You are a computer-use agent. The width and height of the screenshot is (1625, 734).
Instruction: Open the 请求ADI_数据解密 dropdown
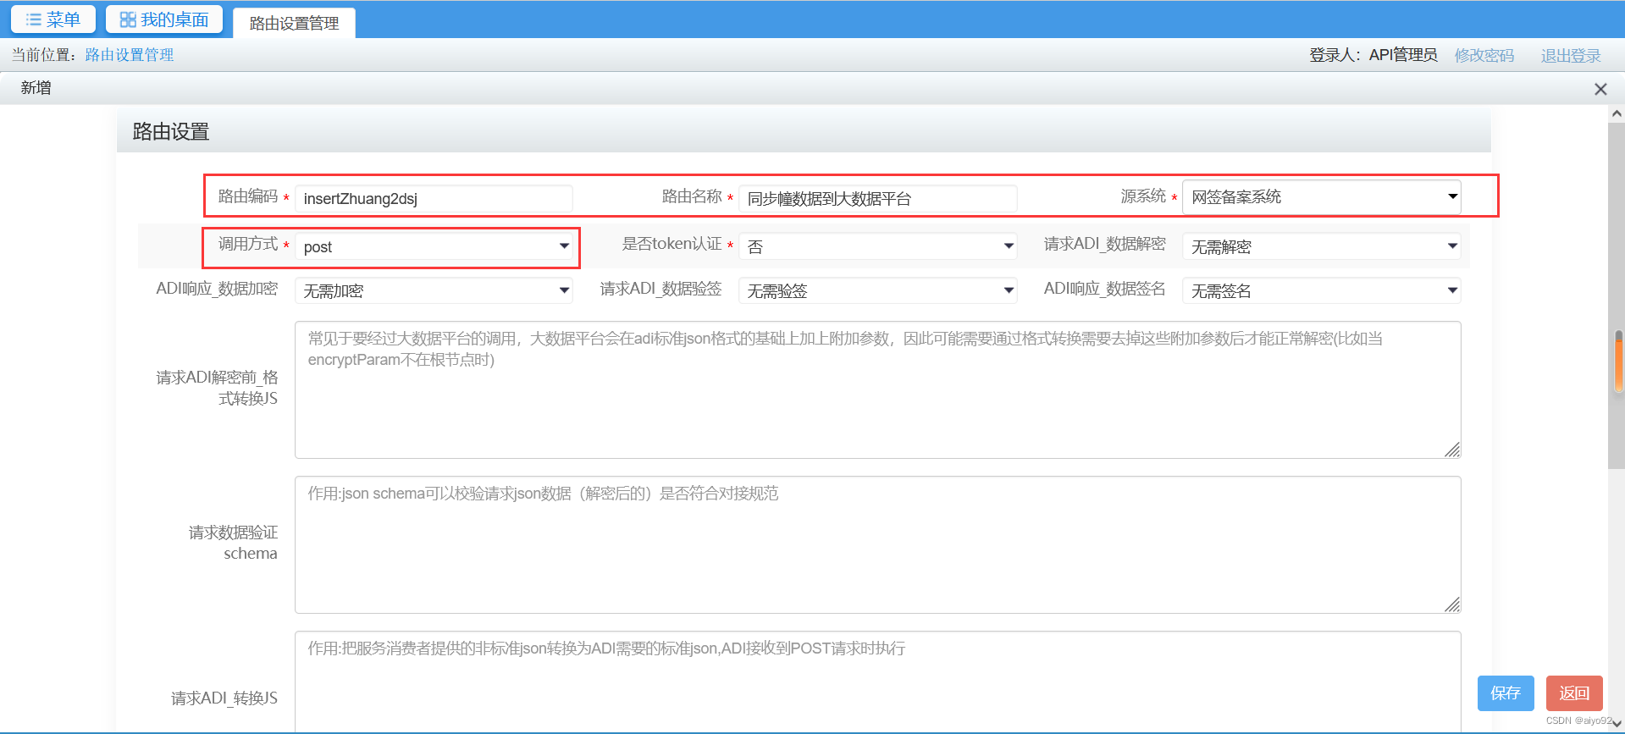click(x=1322, y=246)
